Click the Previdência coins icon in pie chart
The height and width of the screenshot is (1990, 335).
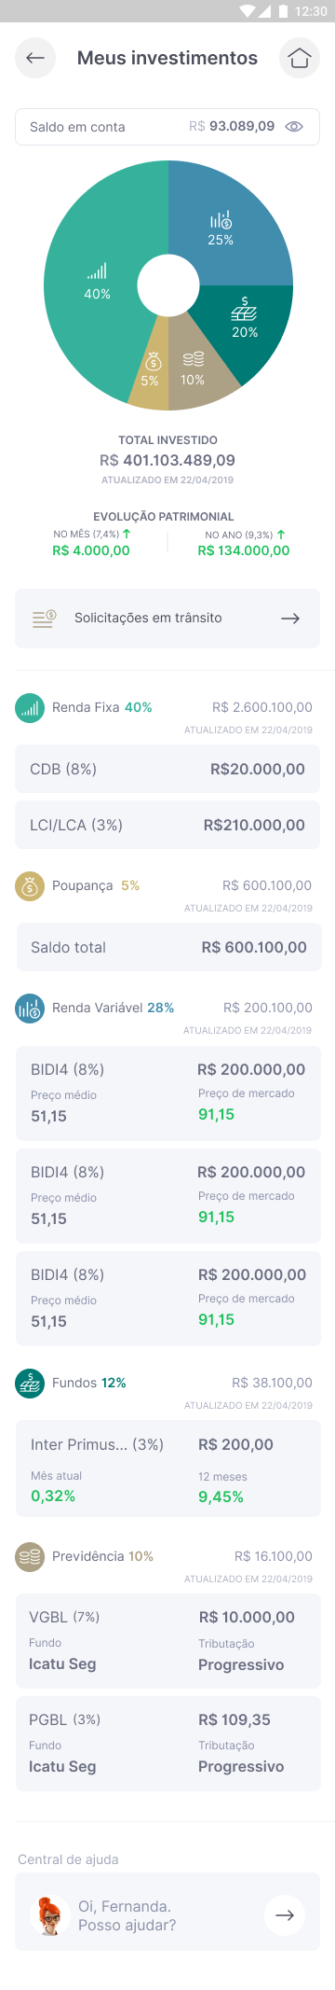[193, 359]
